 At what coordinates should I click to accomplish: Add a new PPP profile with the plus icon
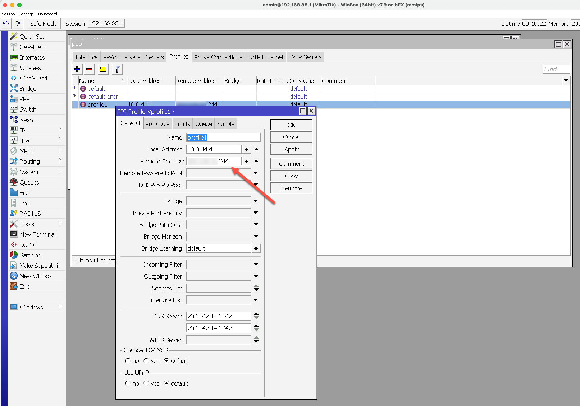tap(77, 69)
